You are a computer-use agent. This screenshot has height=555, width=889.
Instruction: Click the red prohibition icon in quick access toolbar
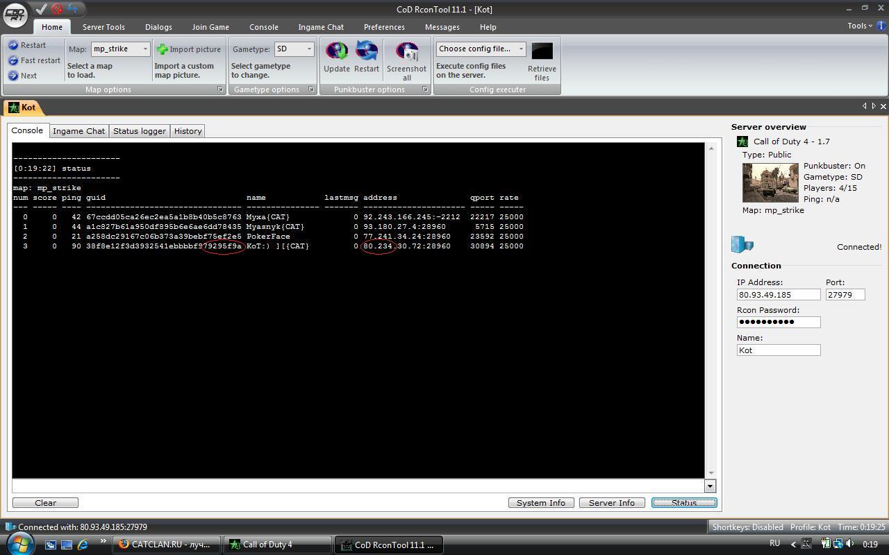(57, 9)
